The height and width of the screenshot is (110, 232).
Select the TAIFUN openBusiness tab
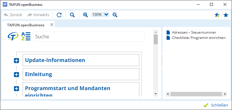point(26,25)
